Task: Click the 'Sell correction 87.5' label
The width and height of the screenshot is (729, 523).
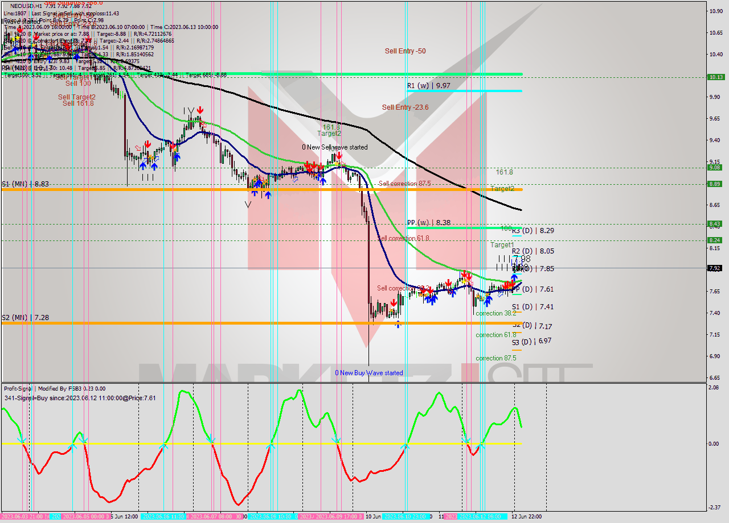Action: 404,184
